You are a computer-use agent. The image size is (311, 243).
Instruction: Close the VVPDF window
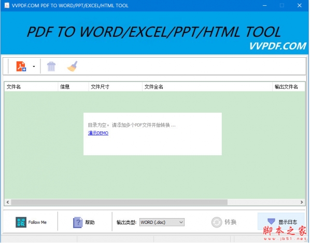(300, 6)
